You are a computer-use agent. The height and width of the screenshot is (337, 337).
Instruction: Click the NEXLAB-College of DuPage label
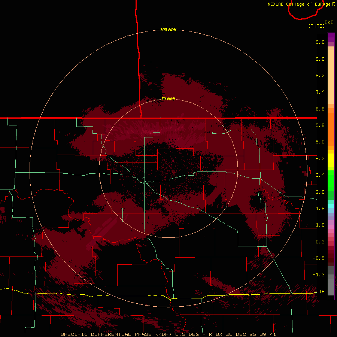(x=299, y=4)
